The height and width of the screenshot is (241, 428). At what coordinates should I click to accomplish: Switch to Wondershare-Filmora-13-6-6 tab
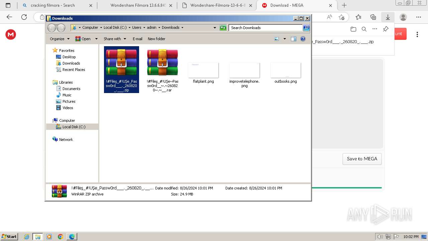pyautogui.click(x=217, y=5)
